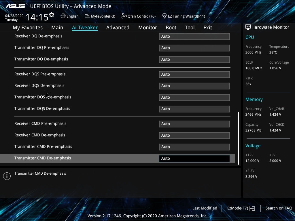Select Receiver DQS Pre-emphasis label
Image resolution: width=295 pixels, height=221 pixels.
click(40, 74)
